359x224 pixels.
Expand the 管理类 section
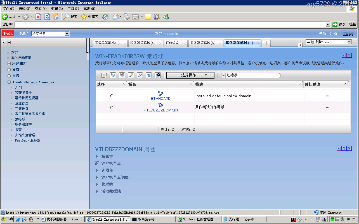[x=97, y=184]
